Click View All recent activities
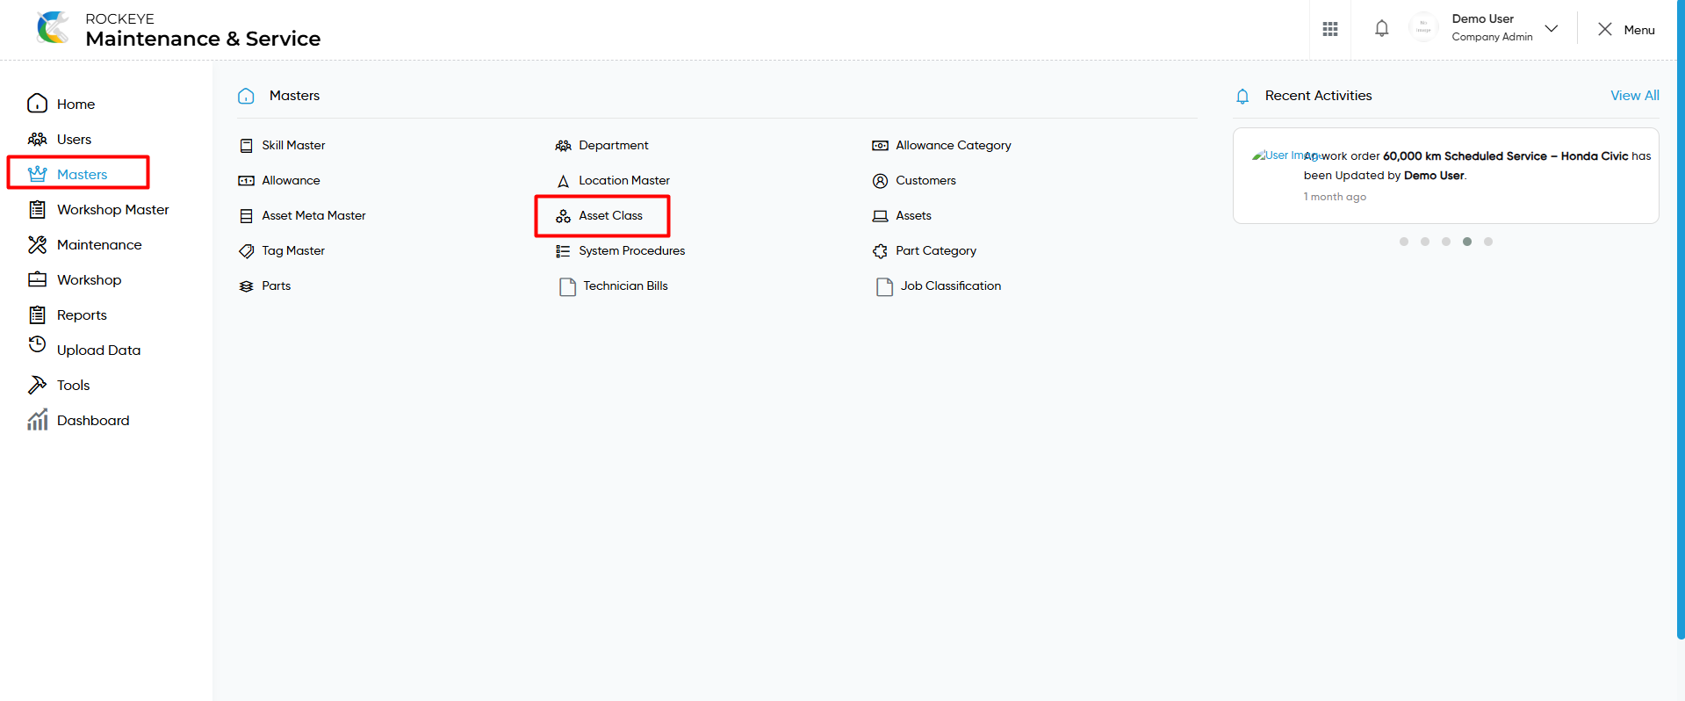The height and width of the screenshot is (701, 1685). (1634, 96)
